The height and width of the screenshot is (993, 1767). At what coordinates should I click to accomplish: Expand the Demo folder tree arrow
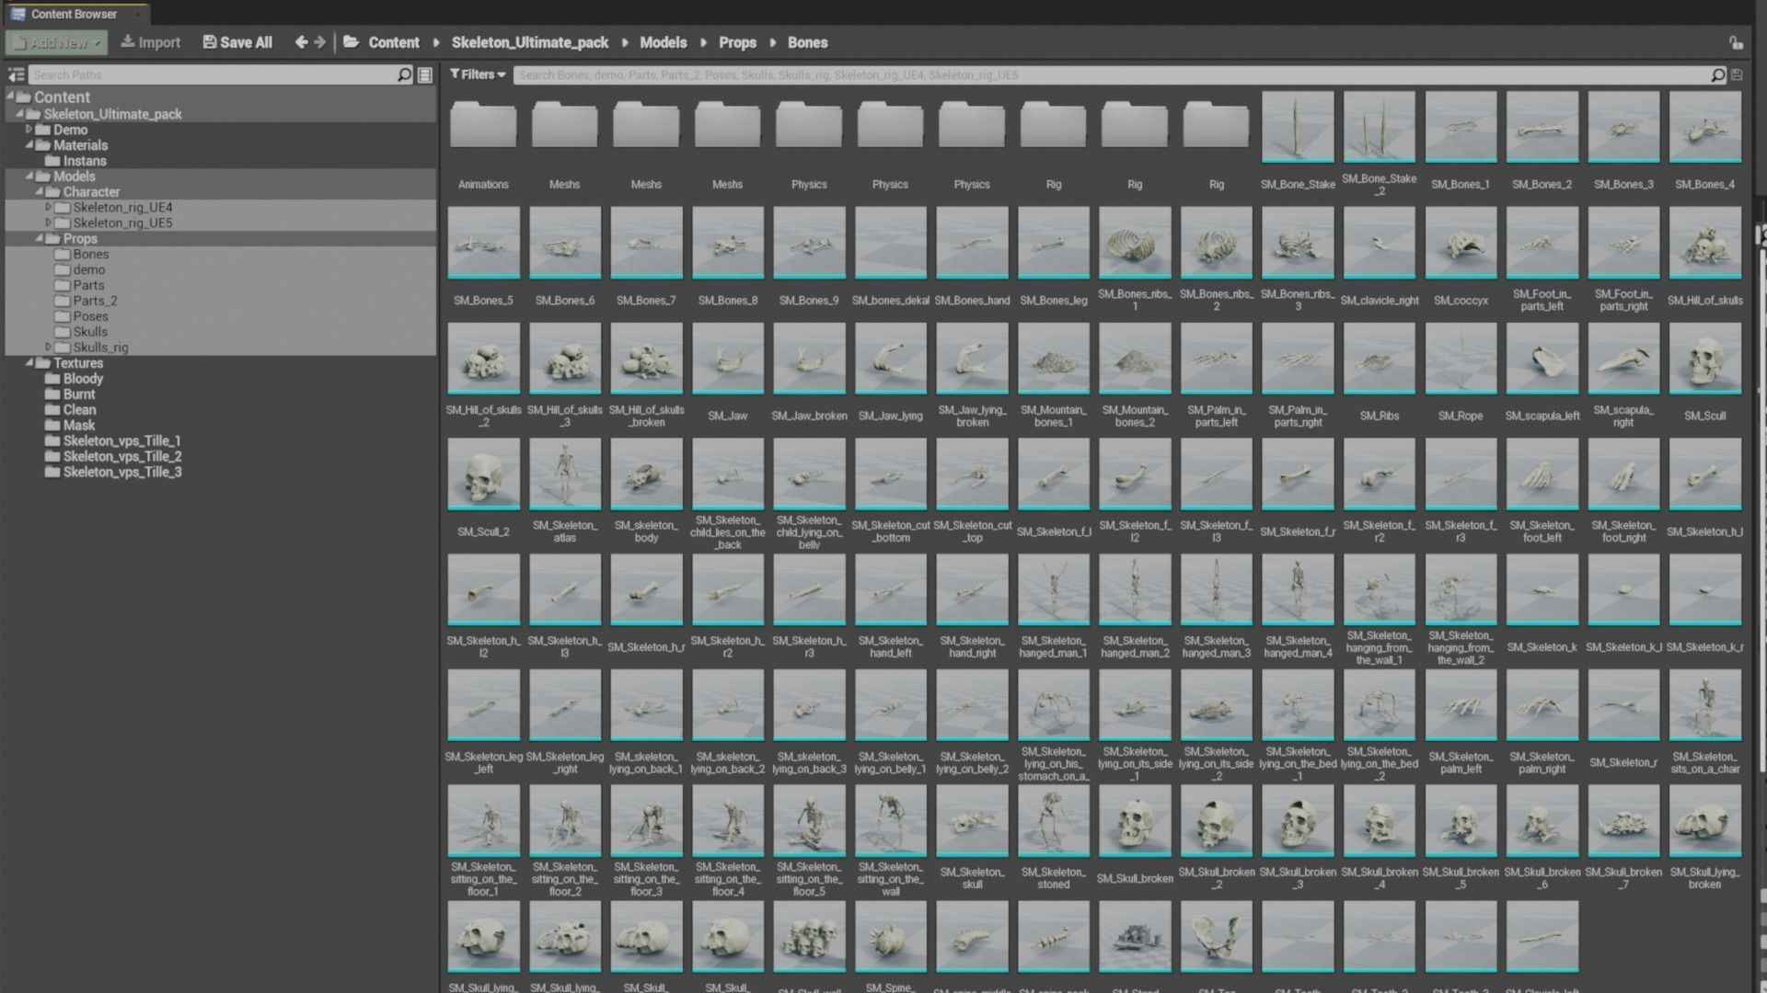[29, 130]
